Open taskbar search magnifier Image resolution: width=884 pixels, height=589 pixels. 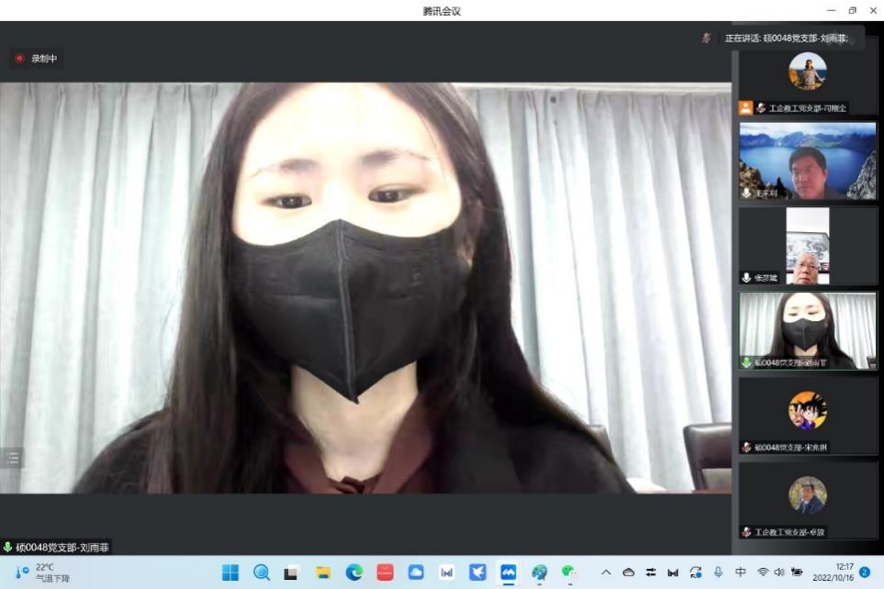[x=262, y=572]
